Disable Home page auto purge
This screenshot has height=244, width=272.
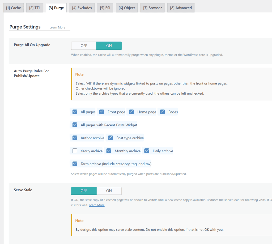[131, 112]
